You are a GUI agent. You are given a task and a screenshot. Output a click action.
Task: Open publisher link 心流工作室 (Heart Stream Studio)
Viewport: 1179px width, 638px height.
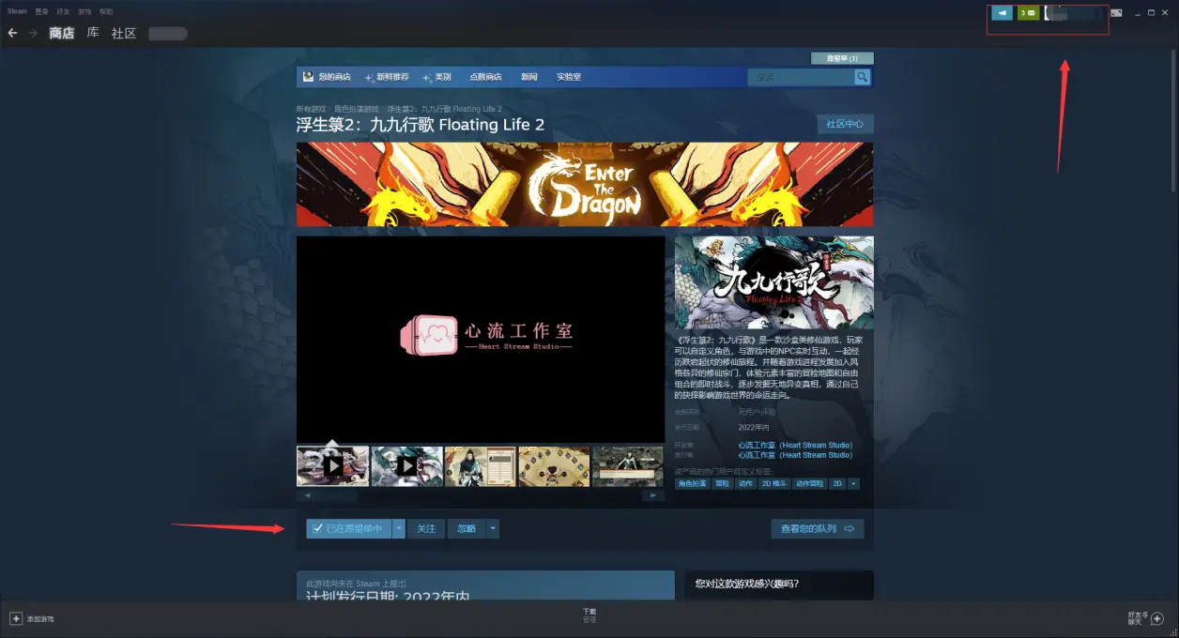point(795,455)
